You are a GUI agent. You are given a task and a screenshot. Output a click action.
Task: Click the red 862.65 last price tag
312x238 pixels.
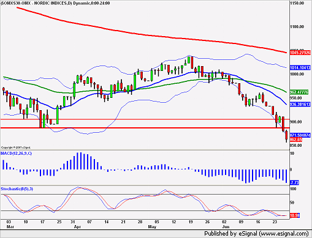pyautogui.click(x=296, y=139)
